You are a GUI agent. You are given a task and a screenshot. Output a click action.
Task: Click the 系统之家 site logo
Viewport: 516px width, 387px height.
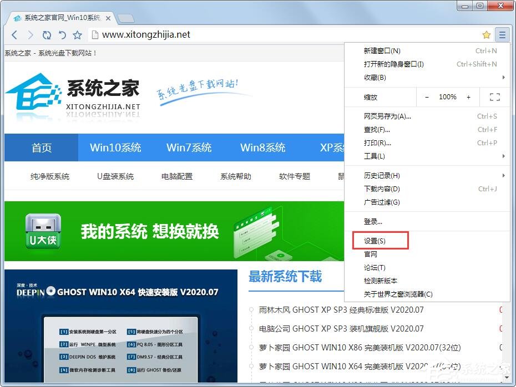pos(72,91)
